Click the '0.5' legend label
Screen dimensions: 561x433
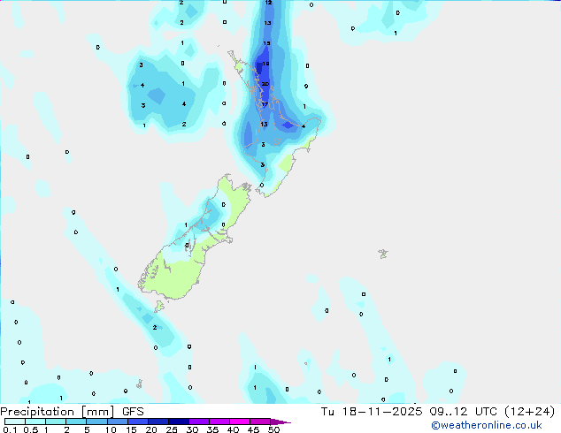[x=31, y=429]
